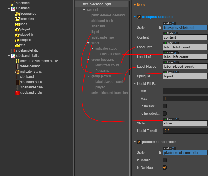Screen dimensions: 208x176
Task: Open Slider link icon above slider field
Action: tap(175, 119)
